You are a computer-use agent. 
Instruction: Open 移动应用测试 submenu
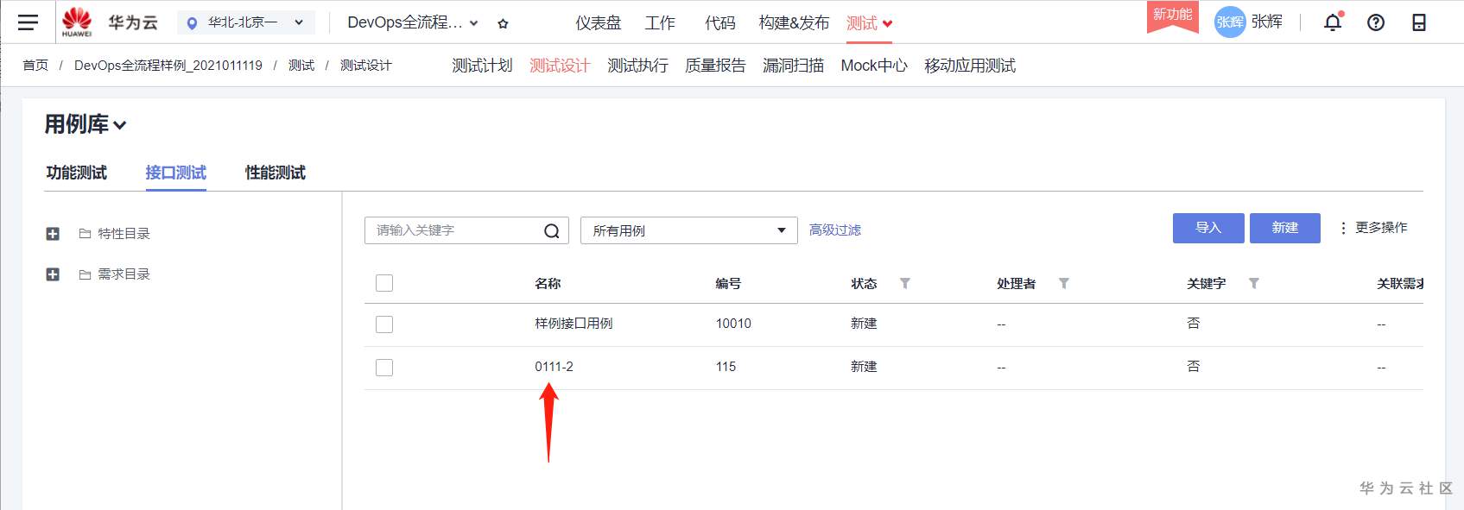970,66
